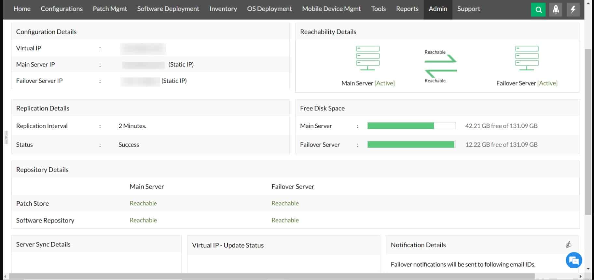Click the scroll down arrow
This screenshot has height=280, width=594.
[588, 269]
